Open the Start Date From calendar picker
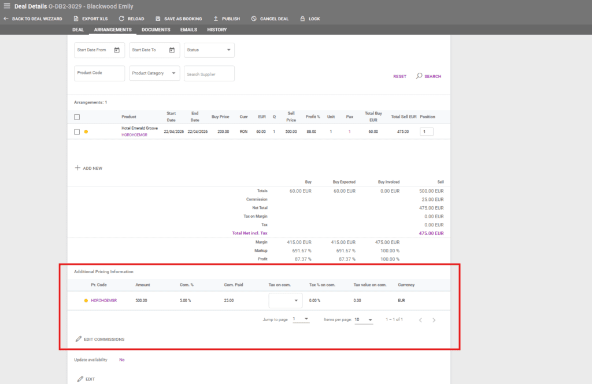The image size is (592, 384). pyautogui.click(x=117, y=50)
